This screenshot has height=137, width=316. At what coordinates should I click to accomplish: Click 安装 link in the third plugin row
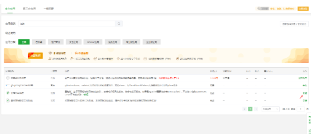[305, 93]
